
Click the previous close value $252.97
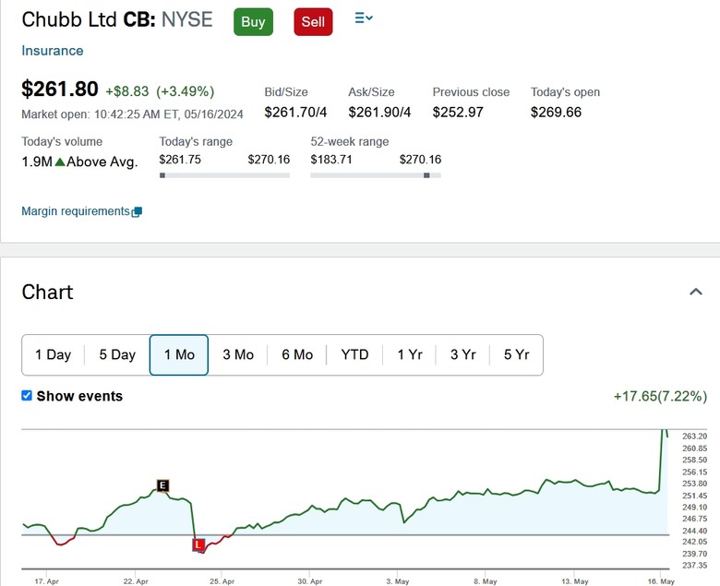point(458,112)
